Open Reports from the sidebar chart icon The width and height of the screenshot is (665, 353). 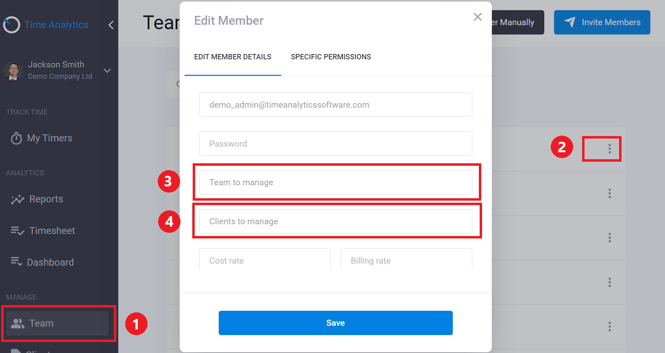(x=17, y=199)
